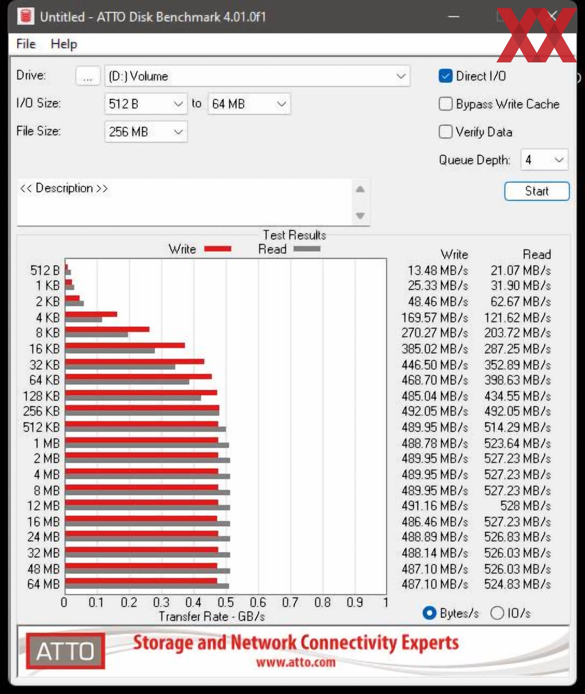The width and height of the screenshot is (585, 694).
Task: Minimize the ATTO Disk Benchmark window
Action: (x=453, y=16)
